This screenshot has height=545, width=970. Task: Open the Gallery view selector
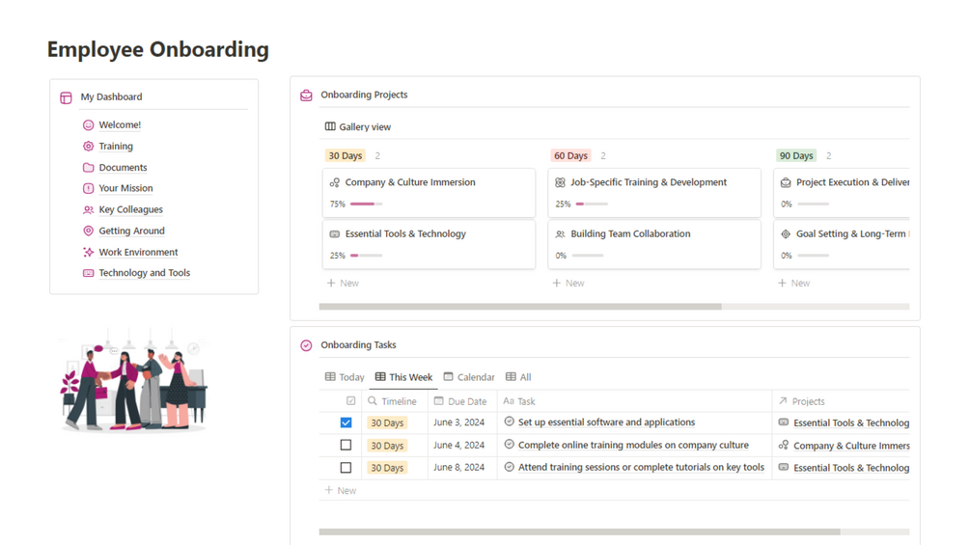click(x=357, y=127)
